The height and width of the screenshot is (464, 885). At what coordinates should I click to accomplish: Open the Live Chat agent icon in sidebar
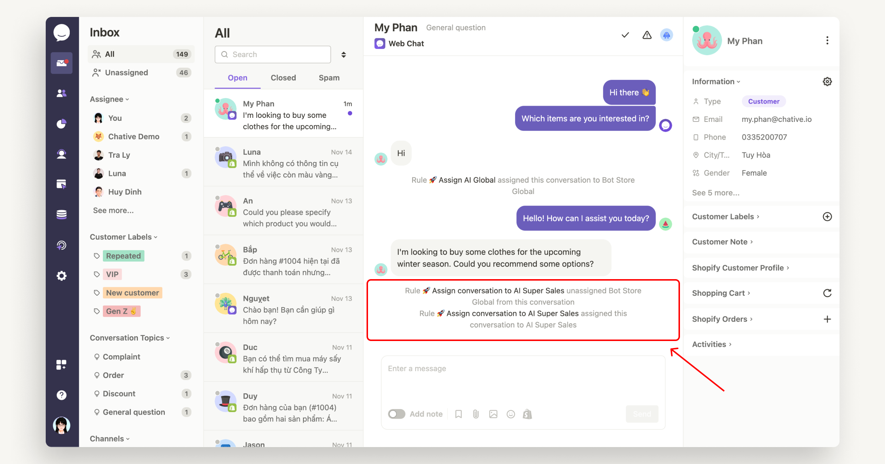pos(62,154)
